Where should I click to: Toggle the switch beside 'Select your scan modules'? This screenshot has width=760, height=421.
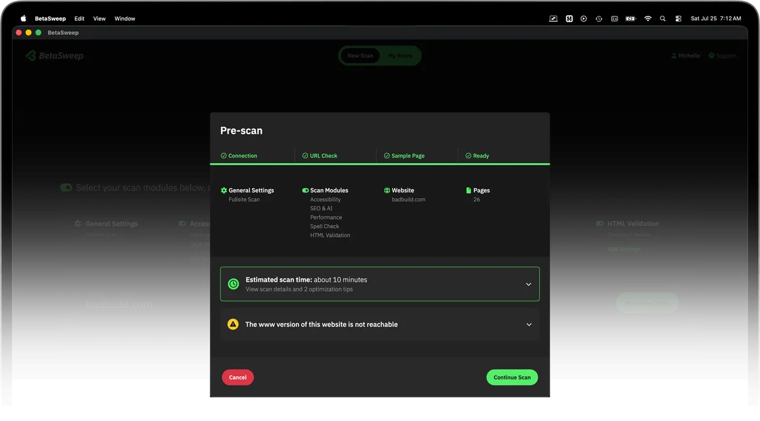pos(66,187)
